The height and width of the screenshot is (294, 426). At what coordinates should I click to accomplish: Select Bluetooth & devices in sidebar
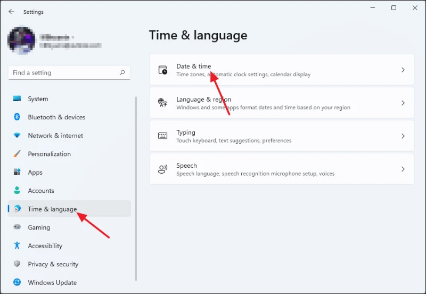tap(69, 117)
